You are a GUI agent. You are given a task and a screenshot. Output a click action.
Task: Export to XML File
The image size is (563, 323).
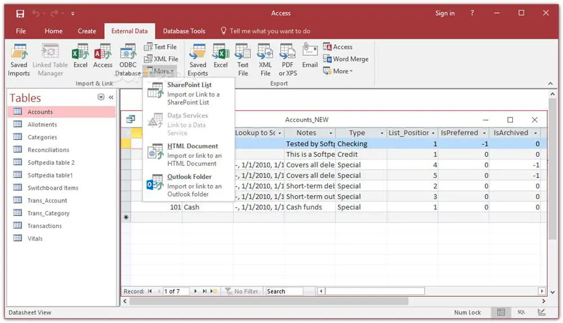point(265,60)
